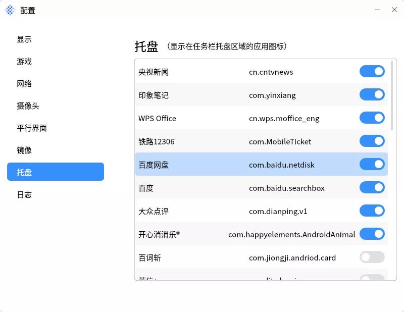Open the 网络 settings page
Viewport: 404px width, 312px height.
pyautogui.click(x=24, y=83)
